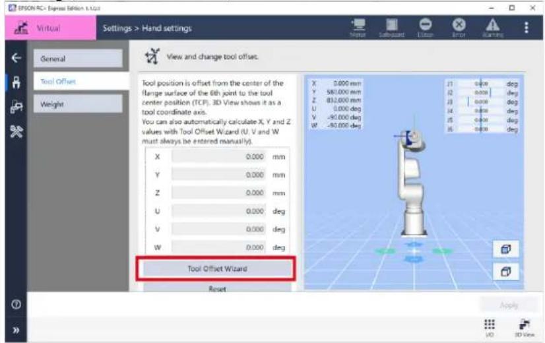Click the upper cube view button
This screenshot has width=545, height=343.
(506, 249)
